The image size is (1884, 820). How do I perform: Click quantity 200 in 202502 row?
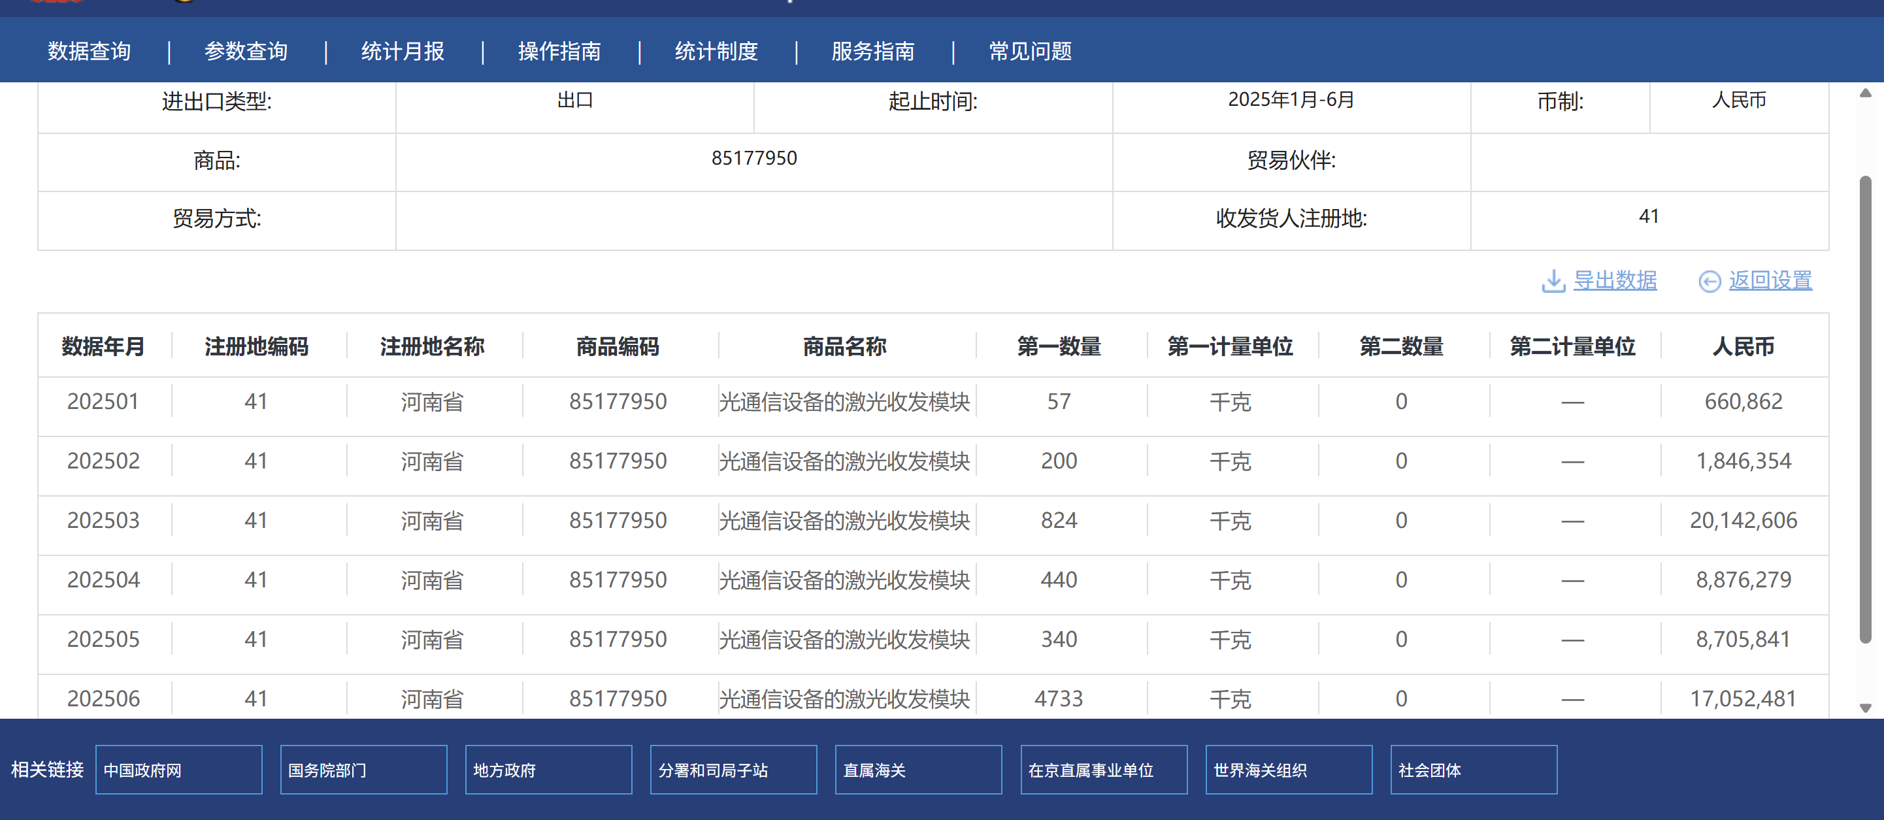(x=1059, y=461)
